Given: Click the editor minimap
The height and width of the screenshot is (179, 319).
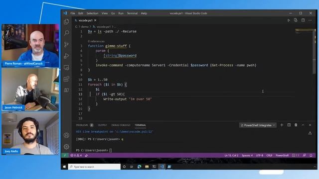Looking at the screenshot, I should tap(304, 31).
